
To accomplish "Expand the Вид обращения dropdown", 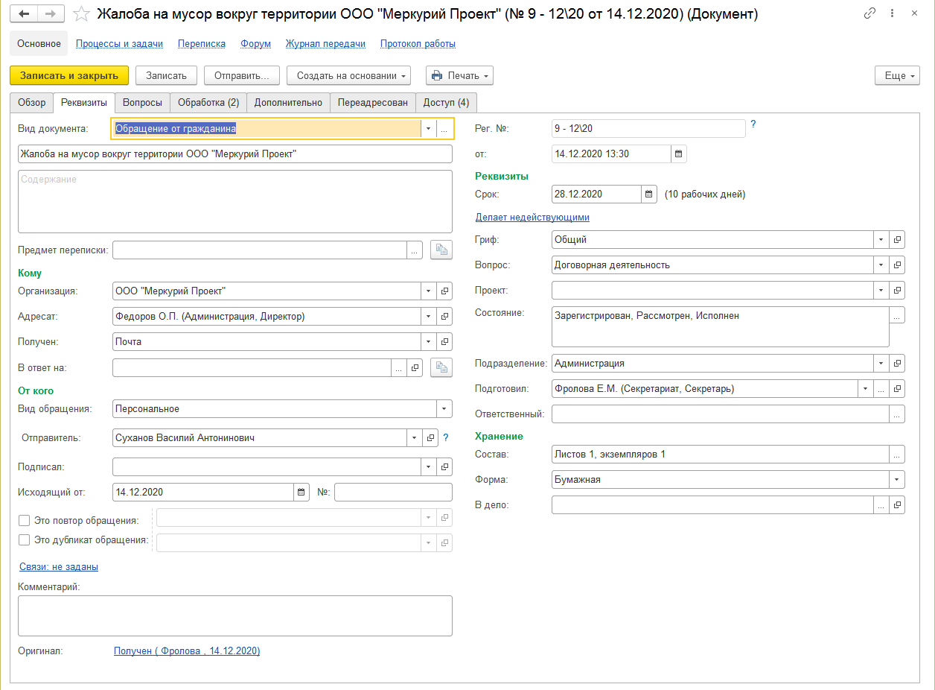I will tap(444, 409).
